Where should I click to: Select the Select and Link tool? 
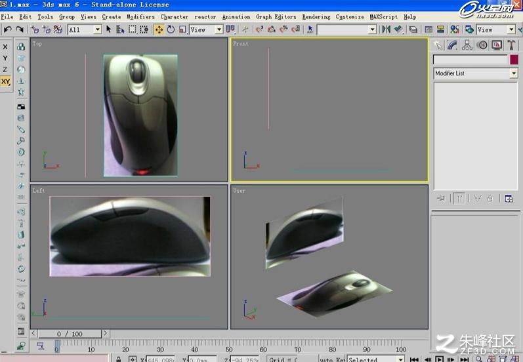[34, 30]
